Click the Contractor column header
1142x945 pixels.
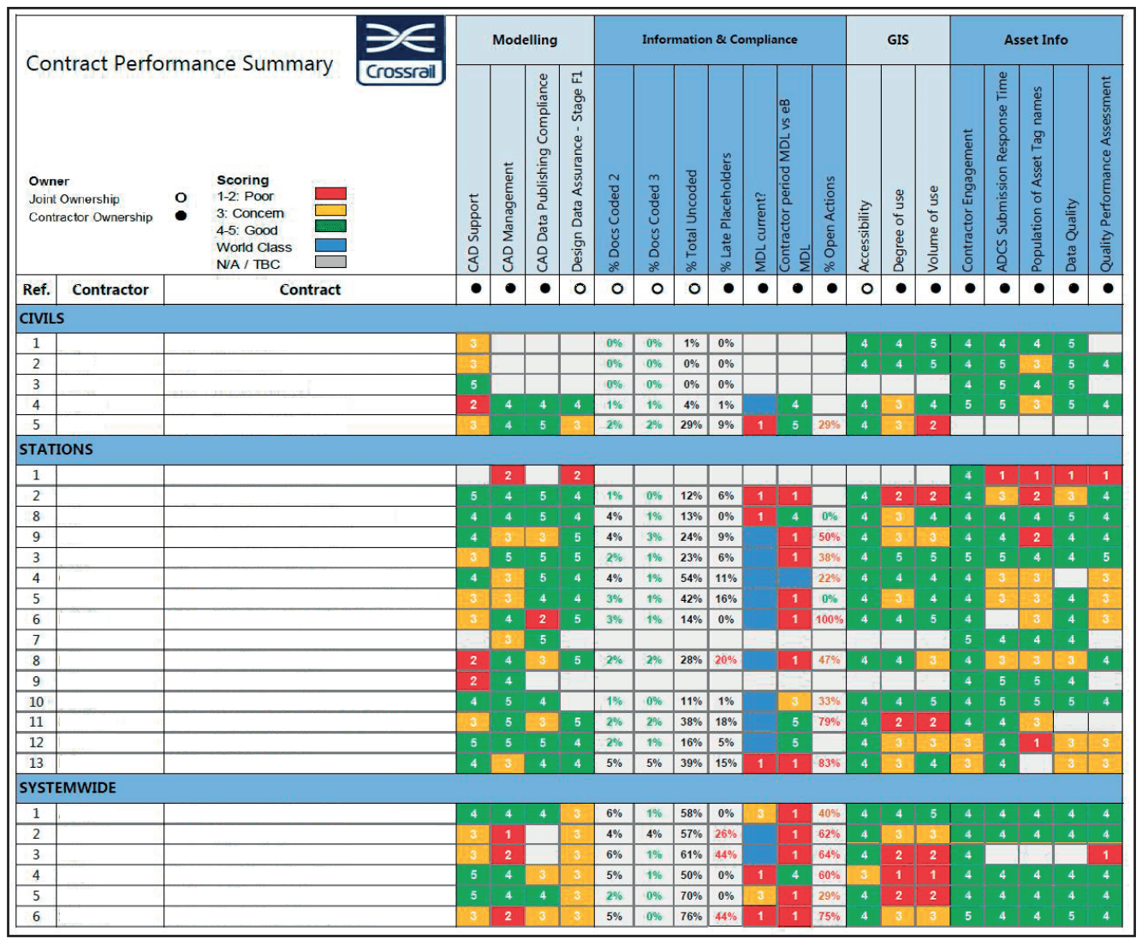tap(110, 289)
